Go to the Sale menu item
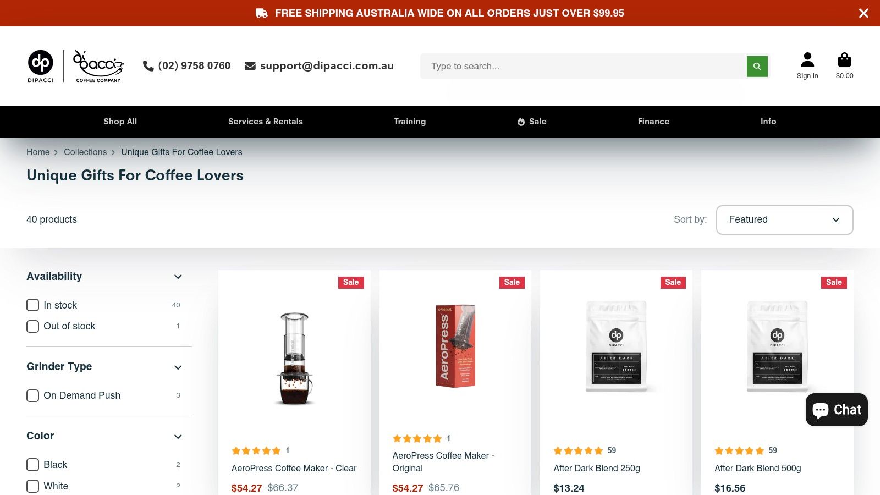 [531, 122]
